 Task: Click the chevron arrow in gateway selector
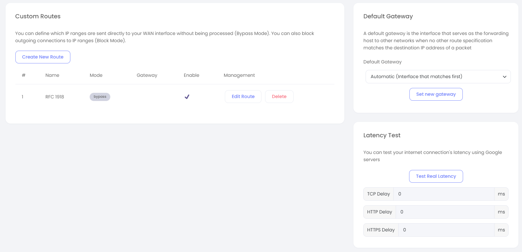(x=504, y=77)
